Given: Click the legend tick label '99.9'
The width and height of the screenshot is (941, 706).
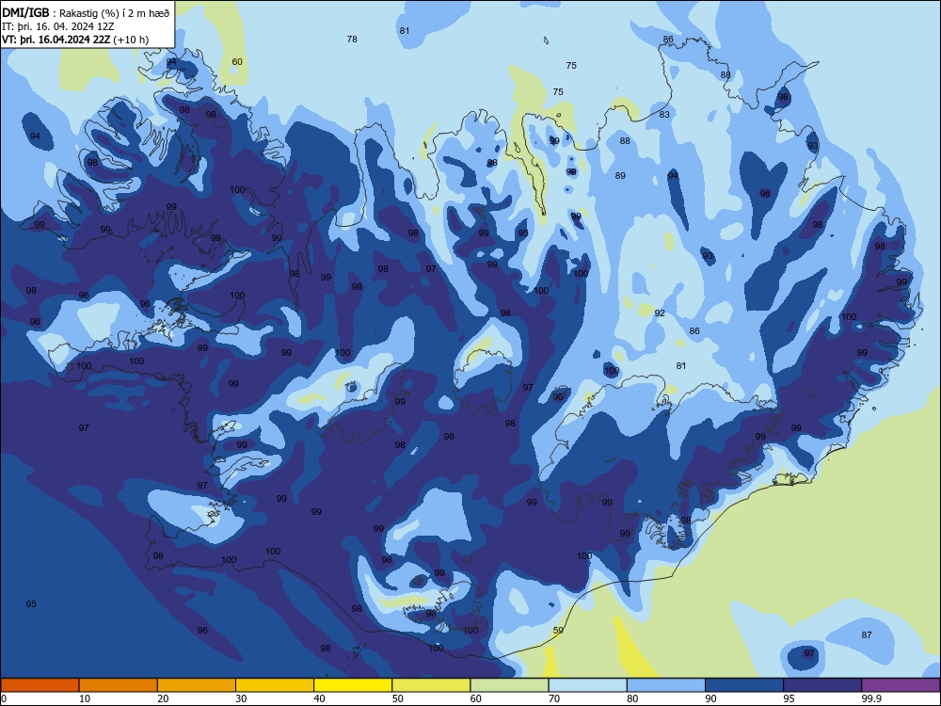Looking at the screenshot, I should pyautogui.click(x=871, y=698).
